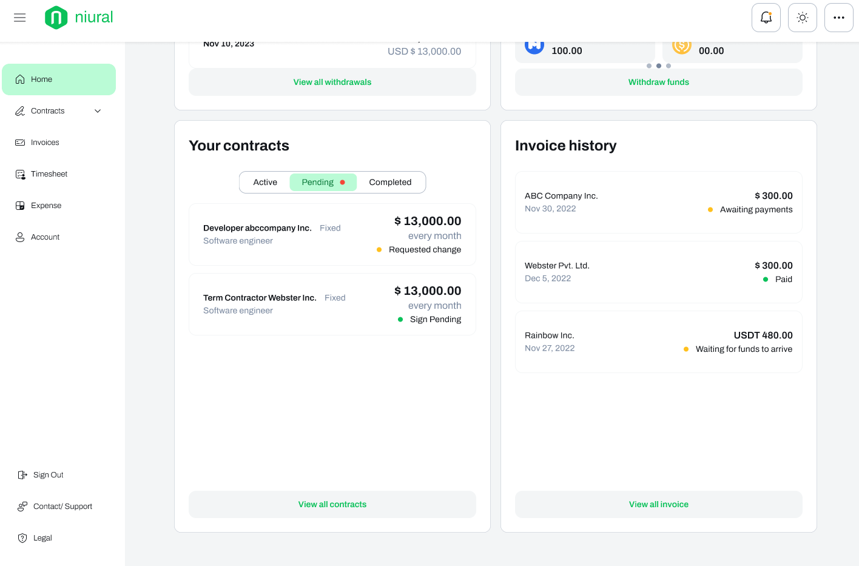Switch to the Active contracts tab
Screen dimensions: 859x566
click(x=265, y=182)
